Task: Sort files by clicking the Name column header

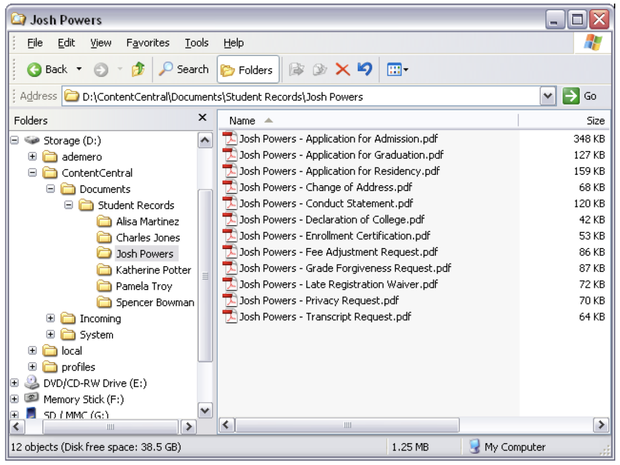Action: point(241,120)
